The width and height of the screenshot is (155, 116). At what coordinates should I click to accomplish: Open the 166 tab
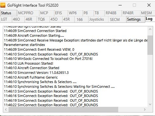81,19
